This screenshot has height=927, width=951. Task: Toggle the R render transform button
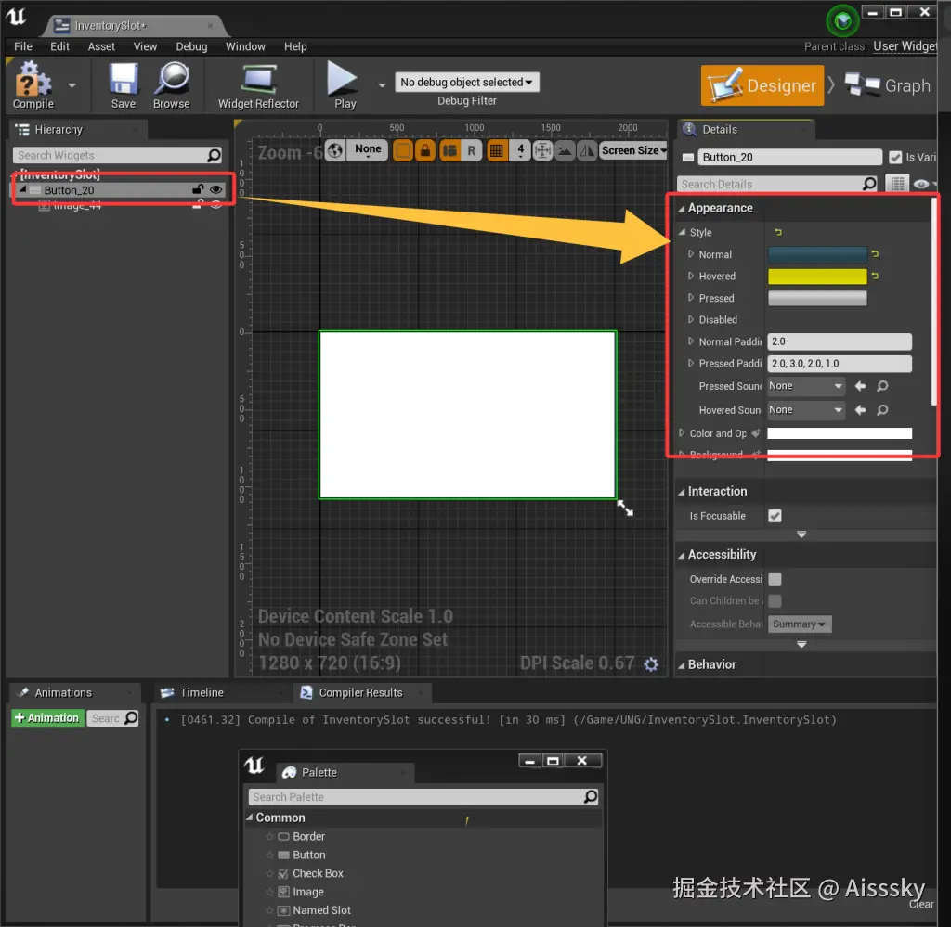(x=472, y=150)
